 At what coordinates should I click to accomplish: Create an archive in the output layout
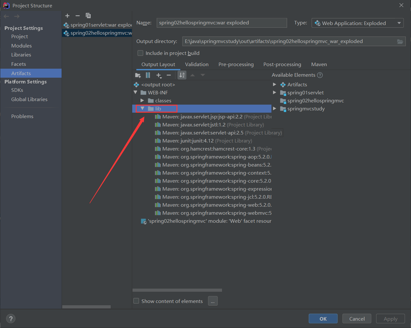(x=148, y=75)
